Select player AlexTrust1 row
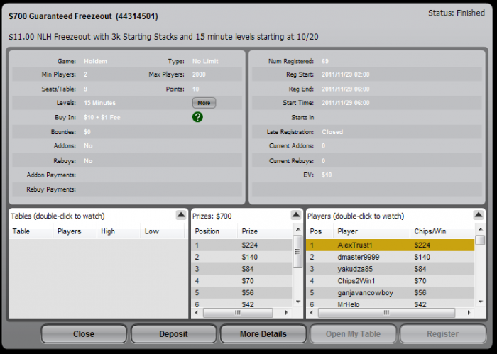 click(390, 245)
